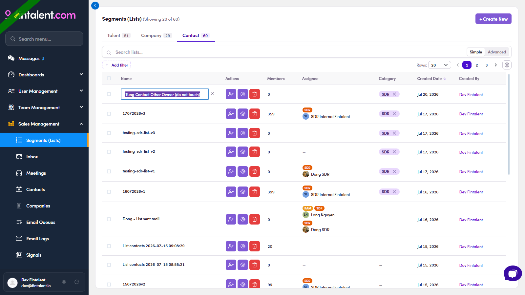Toggle the eye icon in the user profile
This screenshot has height=295, width=525.
coord(64,282)
